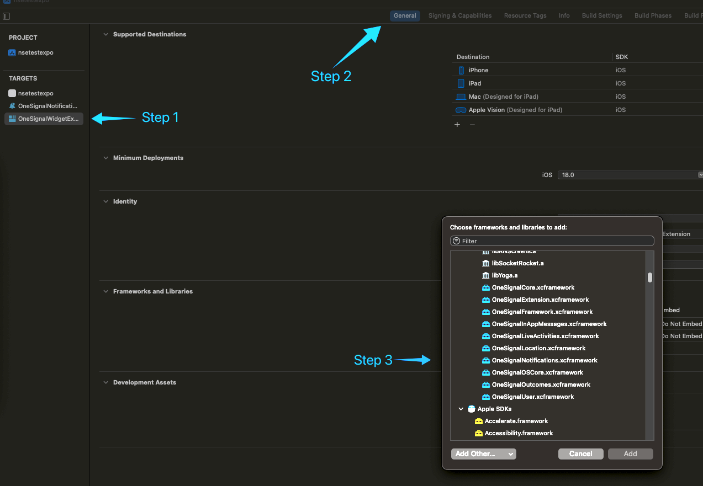Click the OneSignalCore toolbox icon
703x486 pixels.
tap(485, 287)
